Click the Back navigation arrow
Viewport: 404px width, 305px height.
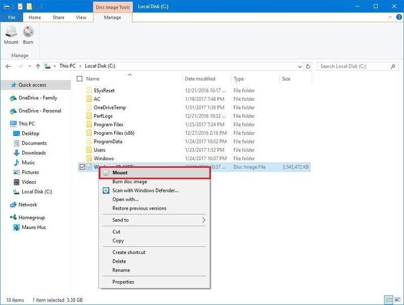click(x=8, y=66)
